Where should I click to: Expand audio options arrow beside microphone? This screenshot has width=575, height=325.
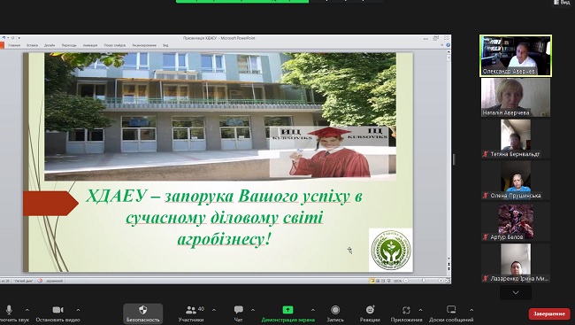pyautogui.click(x=27, y=310)
